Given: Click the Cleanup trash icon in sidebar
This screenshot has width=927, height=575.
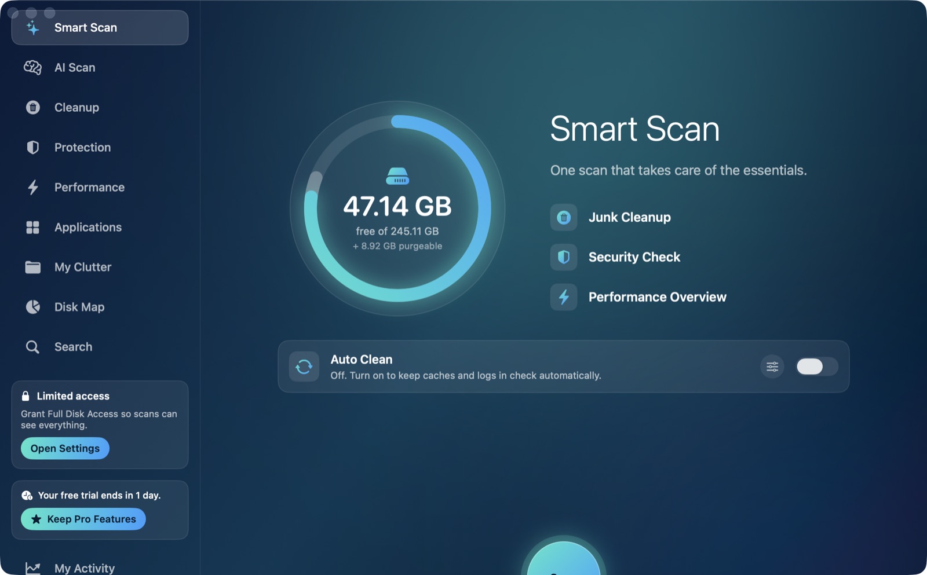Looking at the screenshot, I should [x=33, y=107].
